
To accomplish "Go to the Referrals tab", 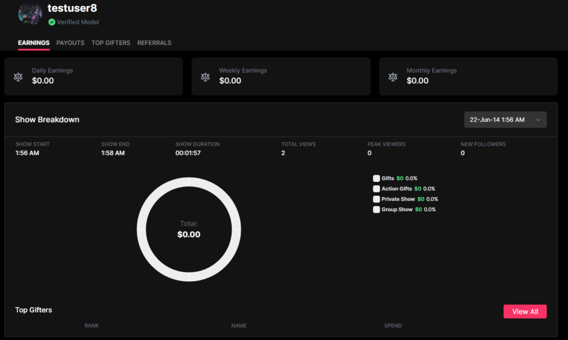I will [154, 43].
